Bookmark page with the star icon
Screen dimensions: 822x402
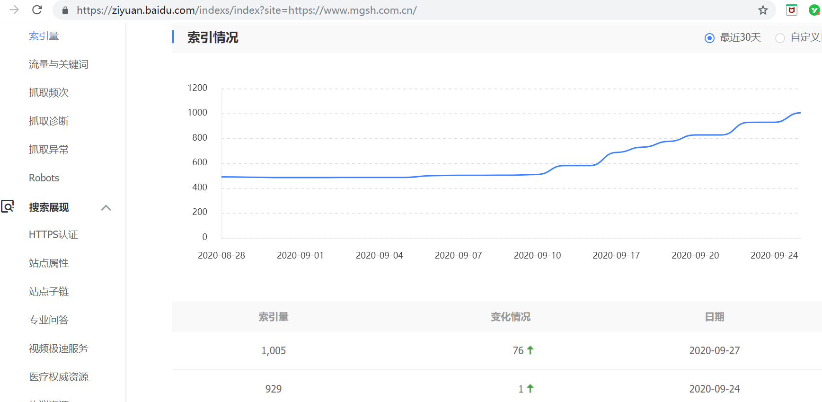[763, 10]
